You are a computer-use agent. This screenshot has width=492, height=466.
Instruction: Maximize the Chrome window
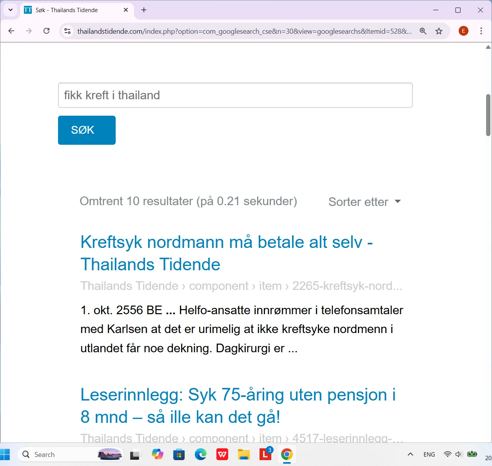point(458,10)
